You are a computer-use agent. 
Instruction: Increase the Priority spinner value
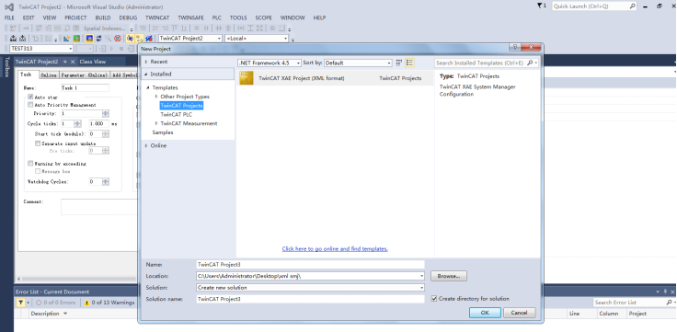point(106,112)
